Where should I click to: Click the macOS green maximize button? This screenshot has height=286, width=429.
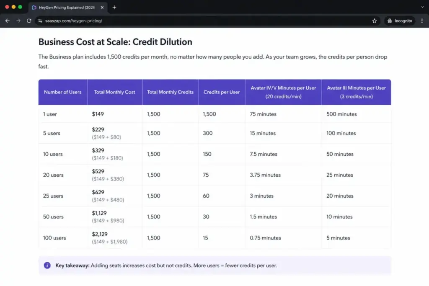coord(20,7)
